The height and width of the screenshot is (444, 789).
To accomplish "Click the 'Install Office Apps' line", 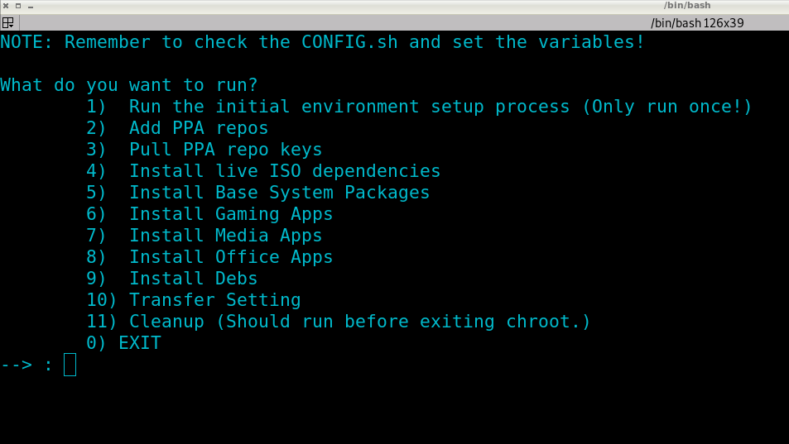I will pyautogui.click(x=209, y=257).
